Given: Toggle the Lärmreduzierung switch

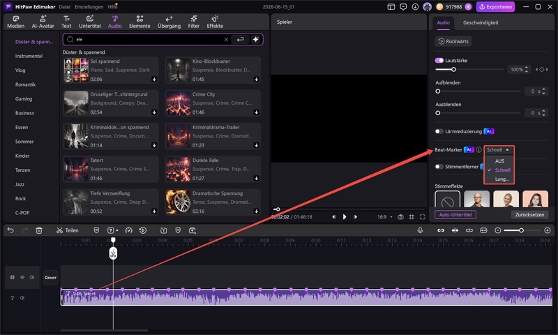Looking at the screenshot, I should point(439,131).
